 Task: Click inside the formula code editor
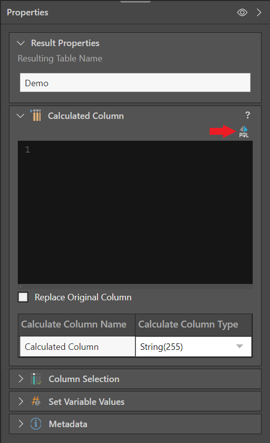[x=135, y=212]
